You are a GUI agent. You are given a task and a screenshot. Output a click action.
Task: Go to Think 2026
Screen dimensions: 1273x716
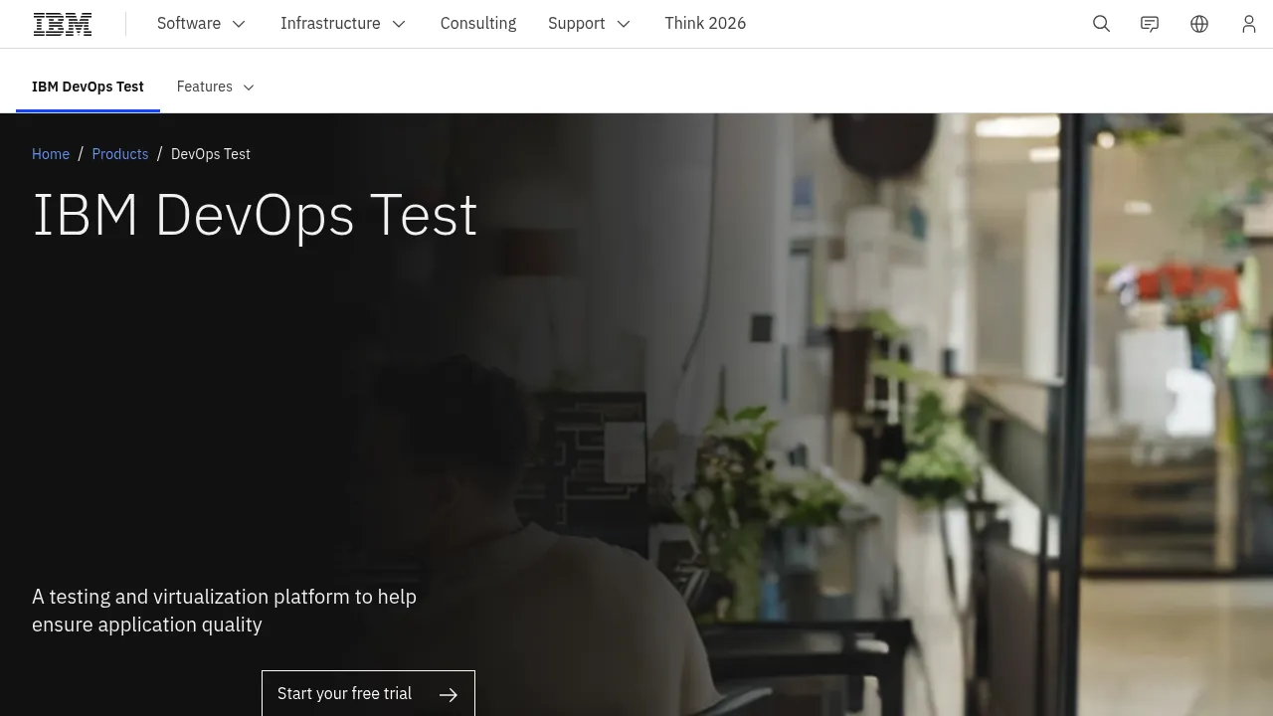(705, 24)
